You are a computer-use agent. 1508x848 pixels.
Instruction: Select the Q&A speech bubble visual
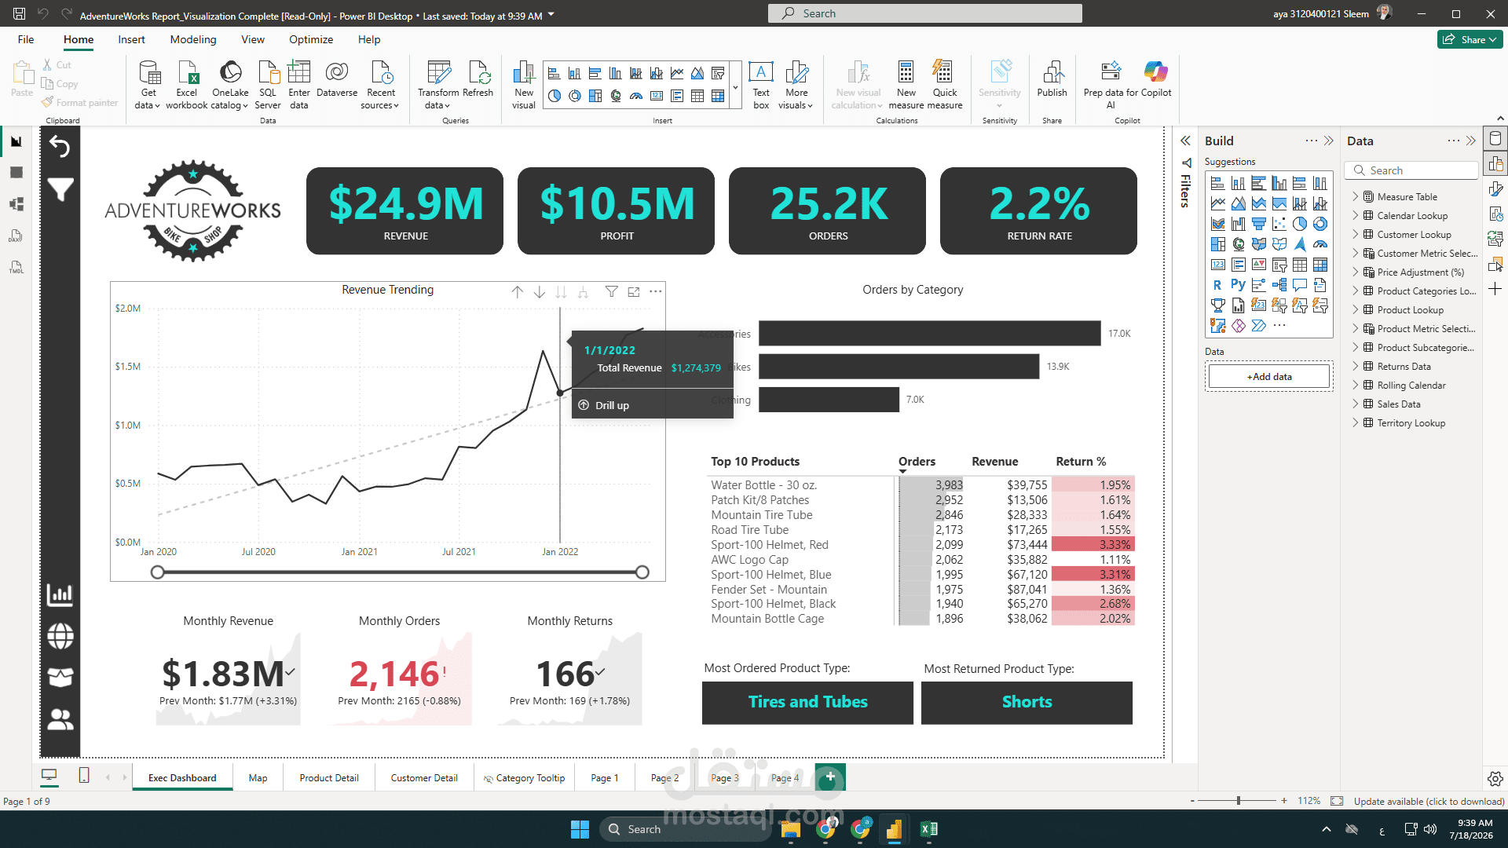pyautogui.click(x=1300, y=285)
